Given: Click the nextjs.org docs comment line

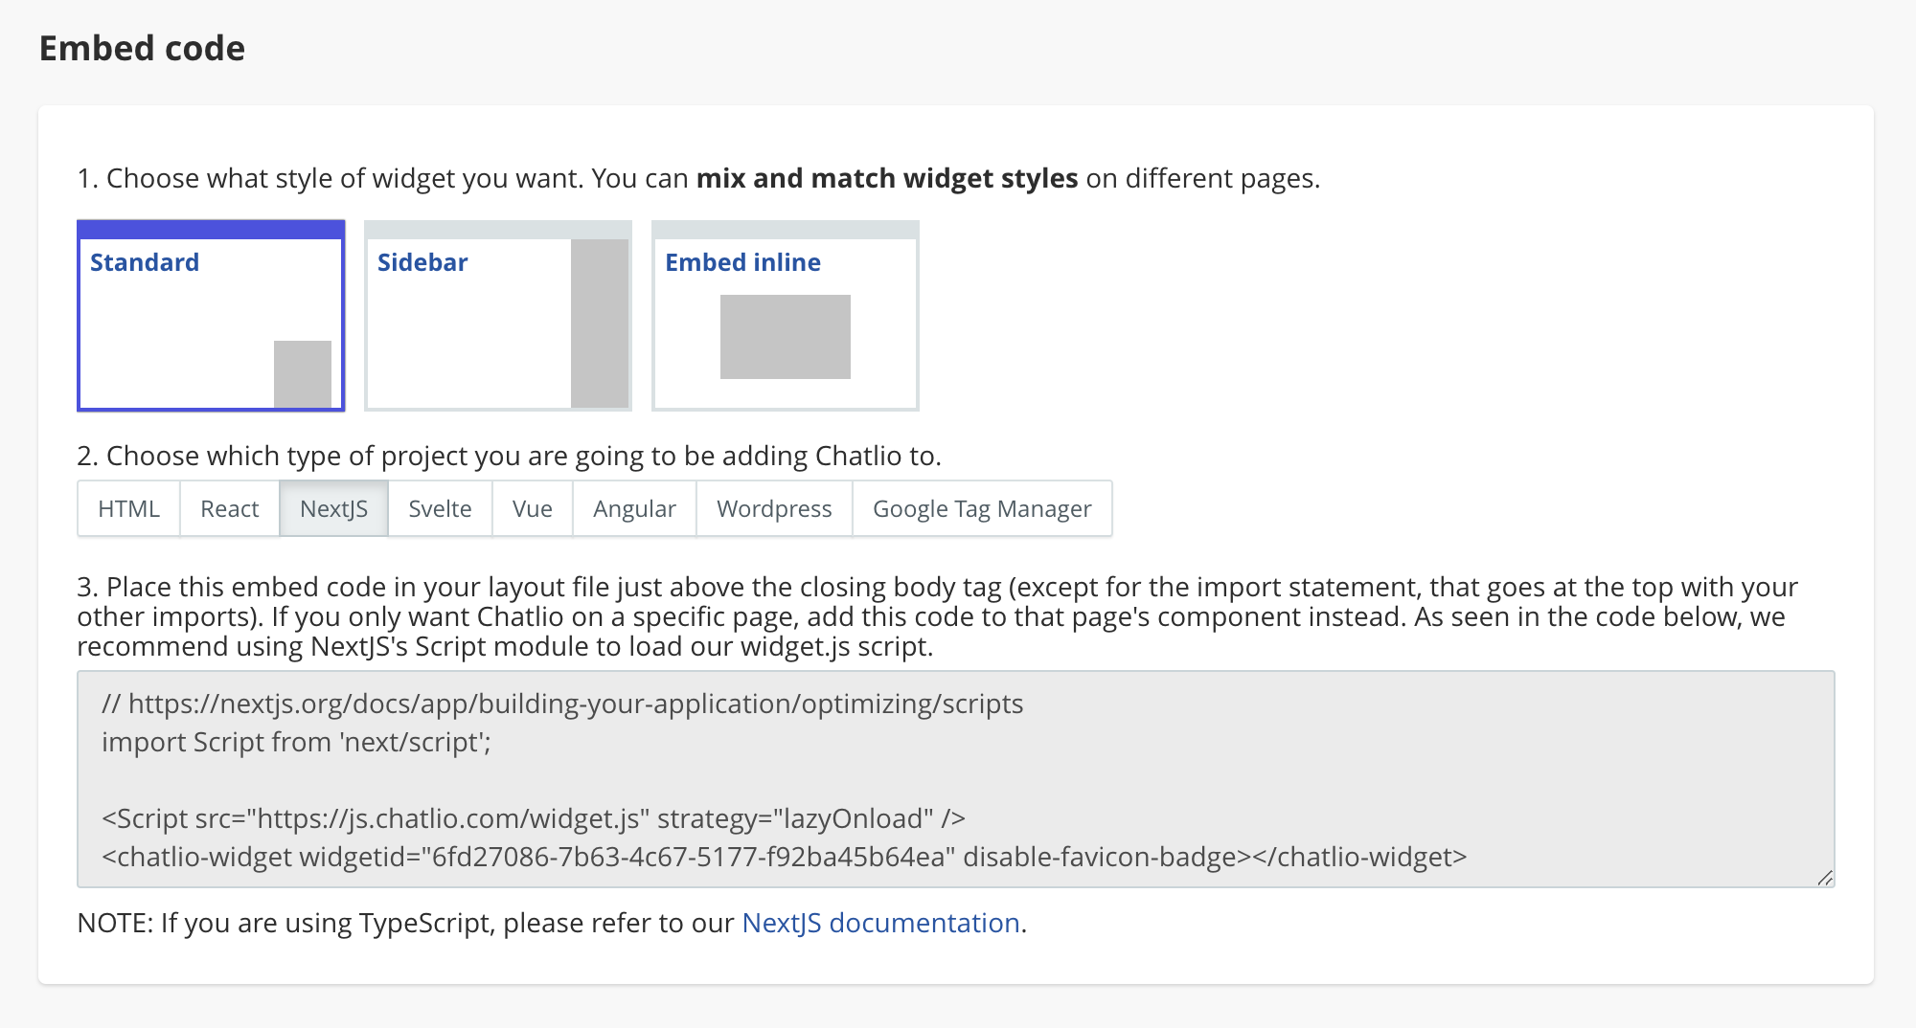Looking at the screenshot, I should click(x=562, y=704).
